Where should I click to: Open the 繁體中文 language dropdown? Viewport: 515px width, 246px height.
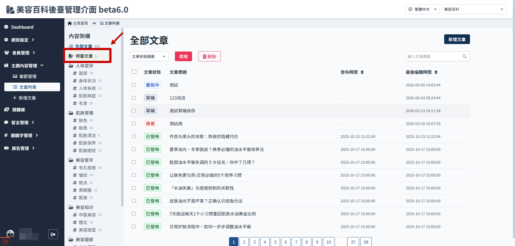(x=422, y=9)
